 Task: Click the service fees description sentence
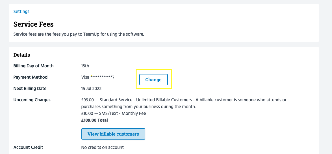[x=79, y=34]
